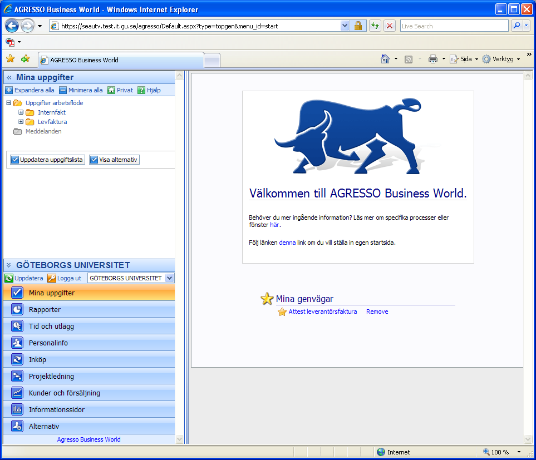
Task: Click the PDF converter toolbar icon
Action: coord(10,42)
